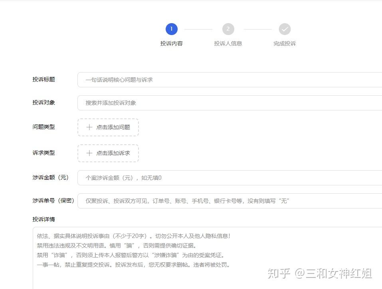Screen dimensions: 382x289
Task: Focus the 涉诉单号（保密） input field
Action: tap(230, 201)
